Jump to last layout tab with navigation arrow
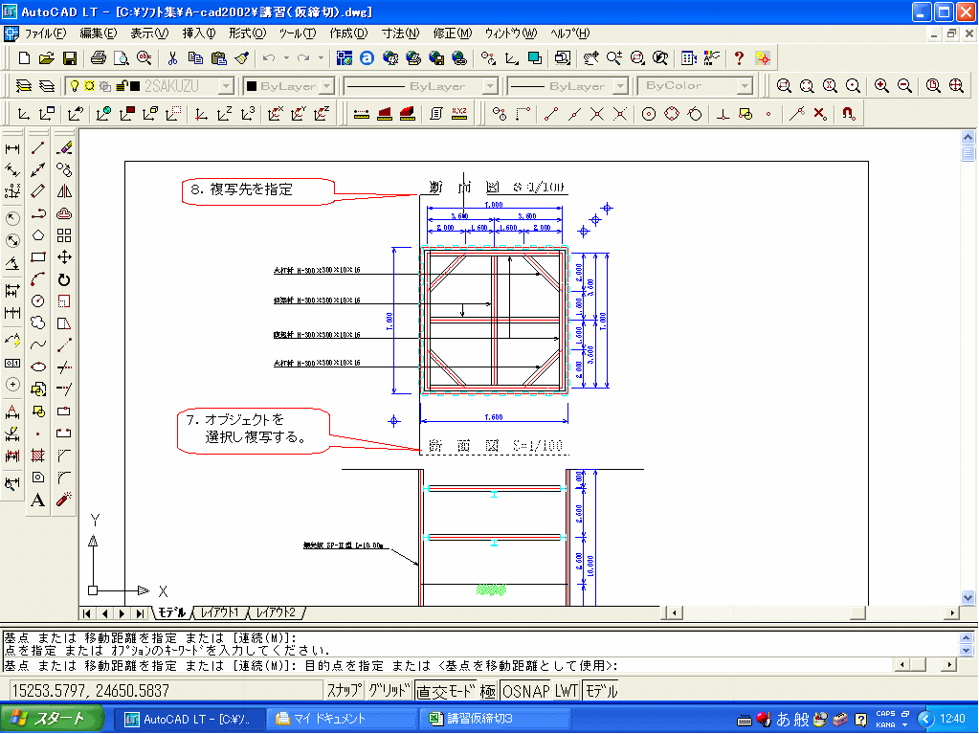This screenshot has height=734, width=979. 141,613
